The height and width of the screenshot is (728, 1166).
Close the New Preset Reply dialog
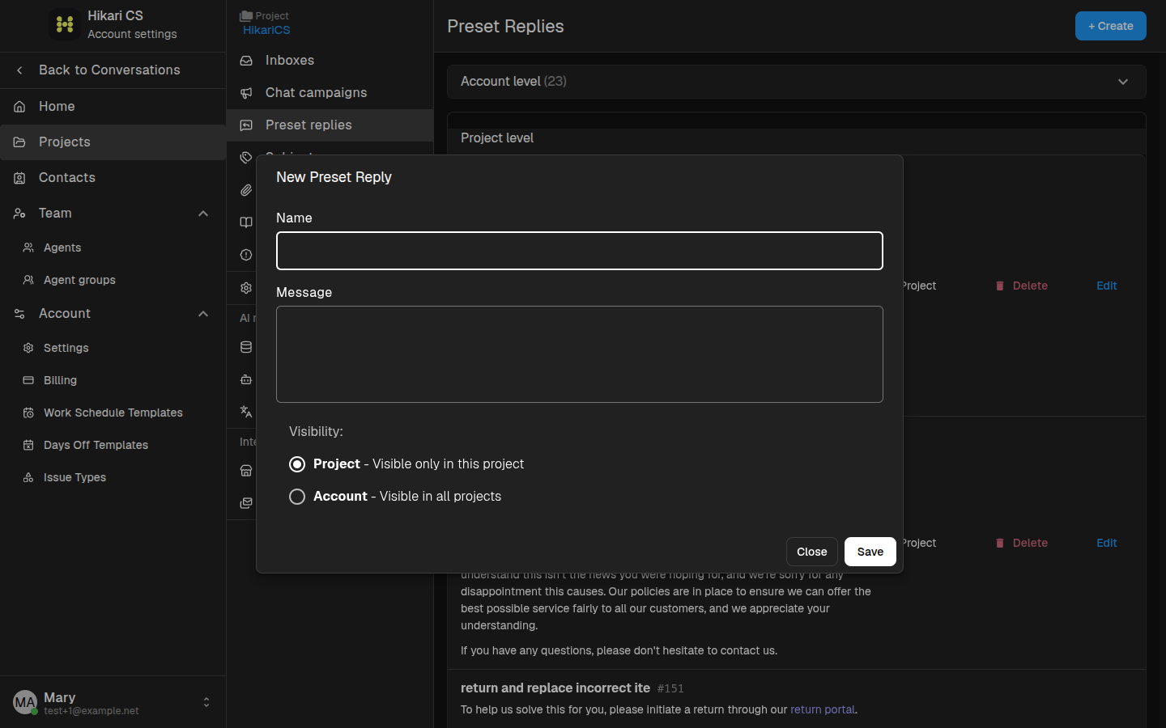click(x=812, y=552)
